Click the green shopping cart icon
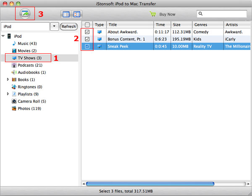Screen dimensions: 252x196 point(153,14)
